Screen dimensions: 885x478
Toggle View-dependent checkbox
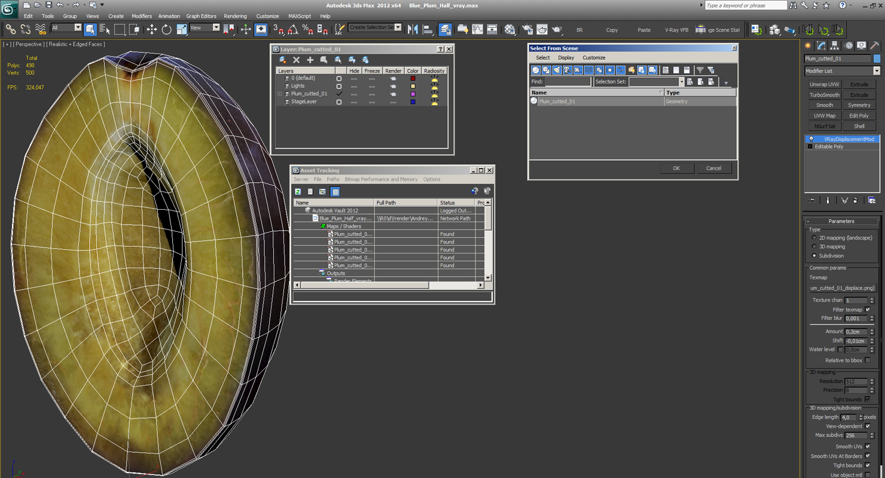868,426
